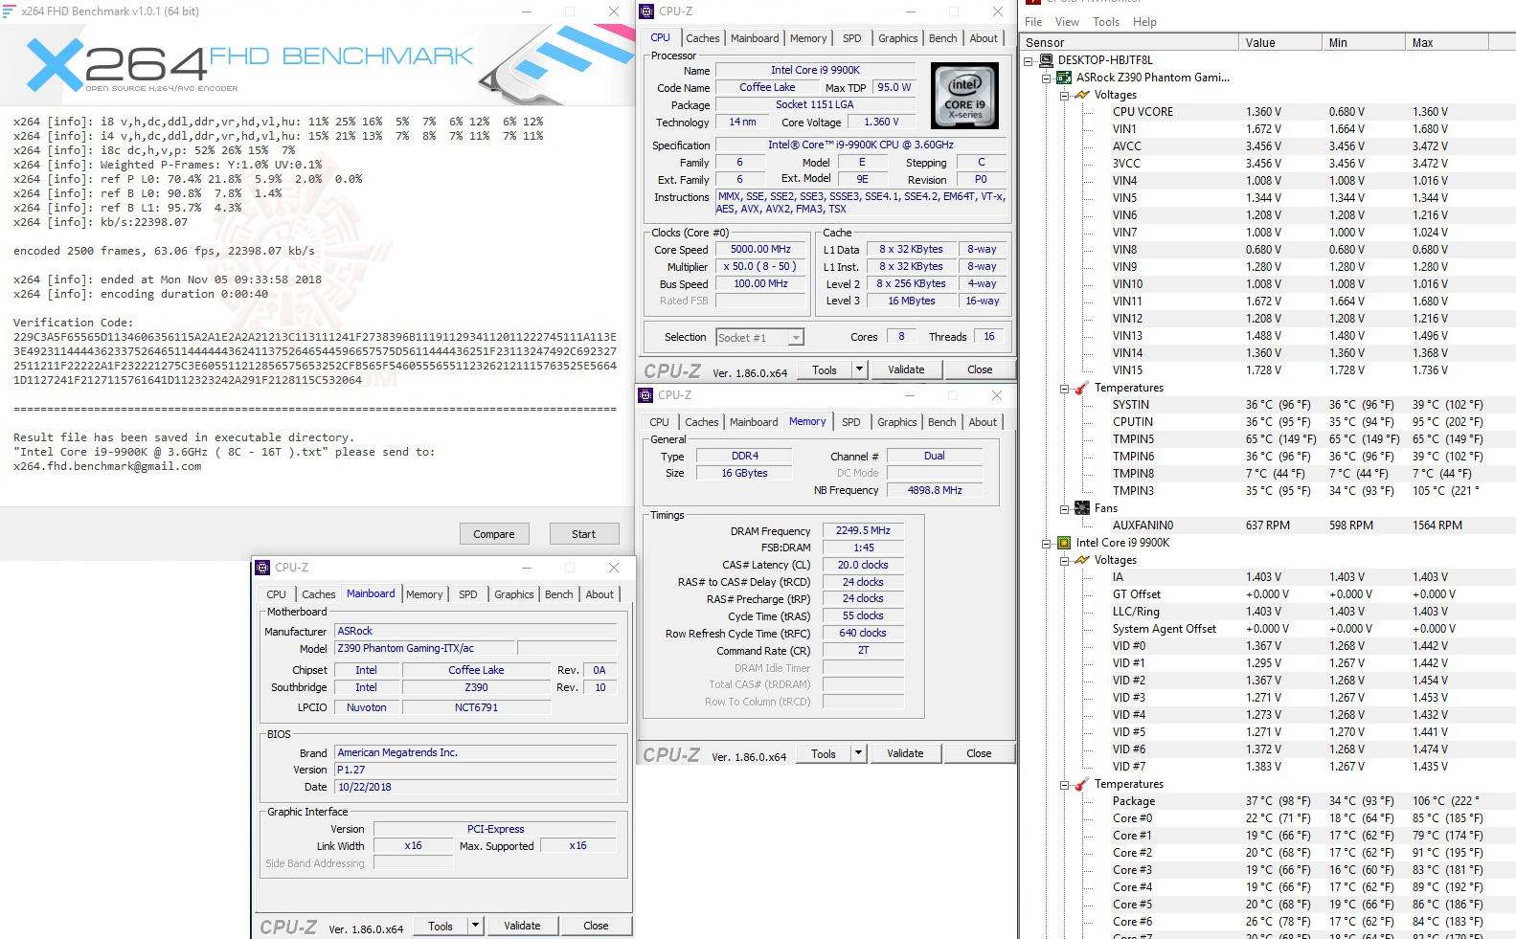The height and width of the screenshot is (939, 1516).
Task: Open the View menu in HWMonitor
Action: click(1067, 22)
